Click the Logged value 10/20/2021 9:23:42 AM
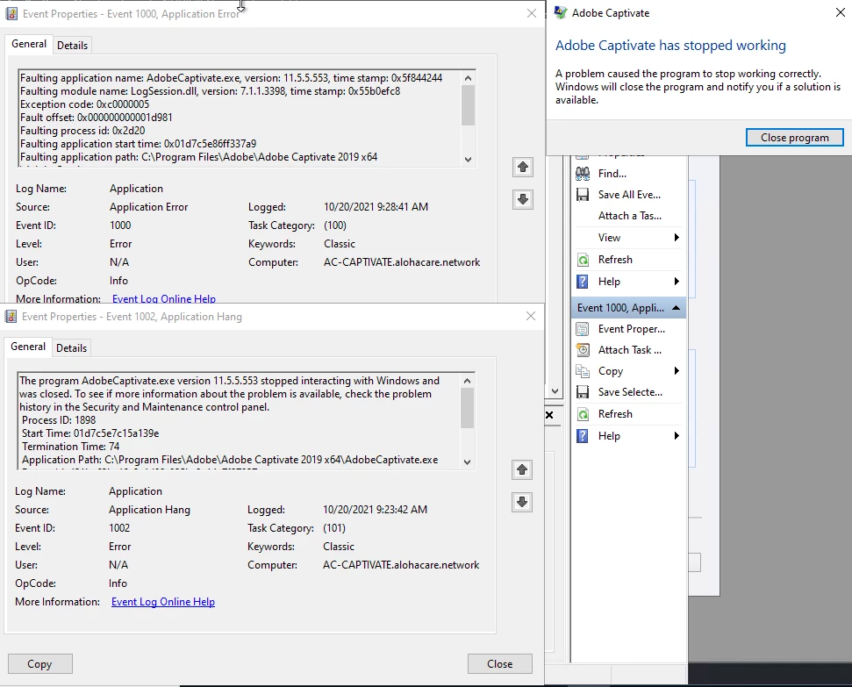The height and width of the screenshot is (687, 852). click(375, 509)
